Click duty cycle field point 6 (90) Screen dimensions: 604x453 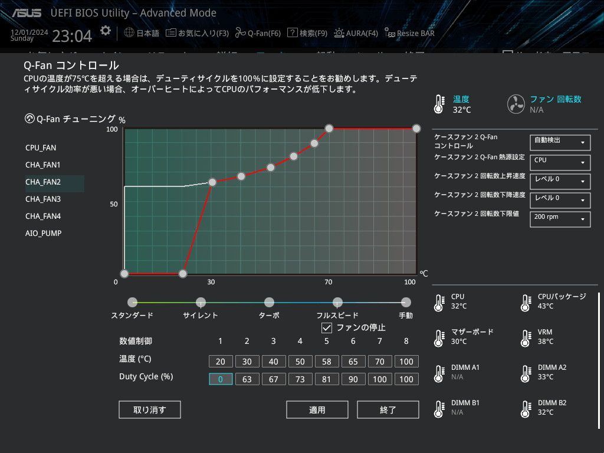pyautogui.click(x=354, y=379)
